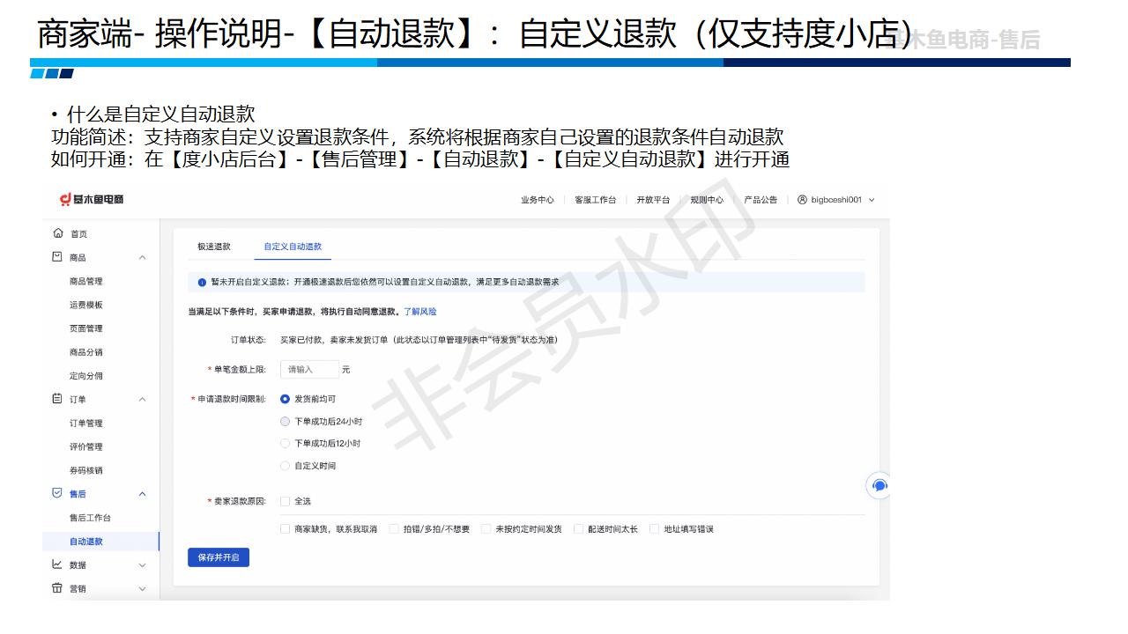Click 保存并开启 button
The height and width of the screenshot is (634, 1128).
coord(219,557)
